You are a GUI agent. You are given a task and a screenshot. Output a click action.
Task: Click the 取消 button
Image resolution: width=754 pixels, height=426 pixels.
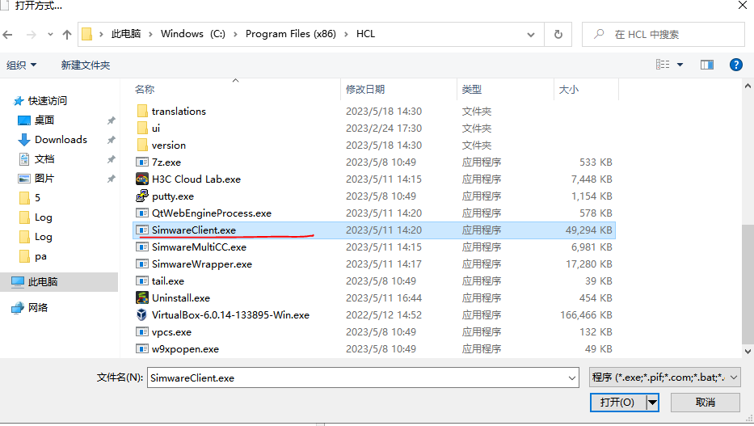point(706,403)
